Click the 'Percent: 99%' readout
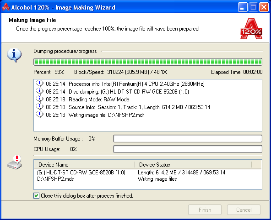271x220 pixels. tap(49, 72)
